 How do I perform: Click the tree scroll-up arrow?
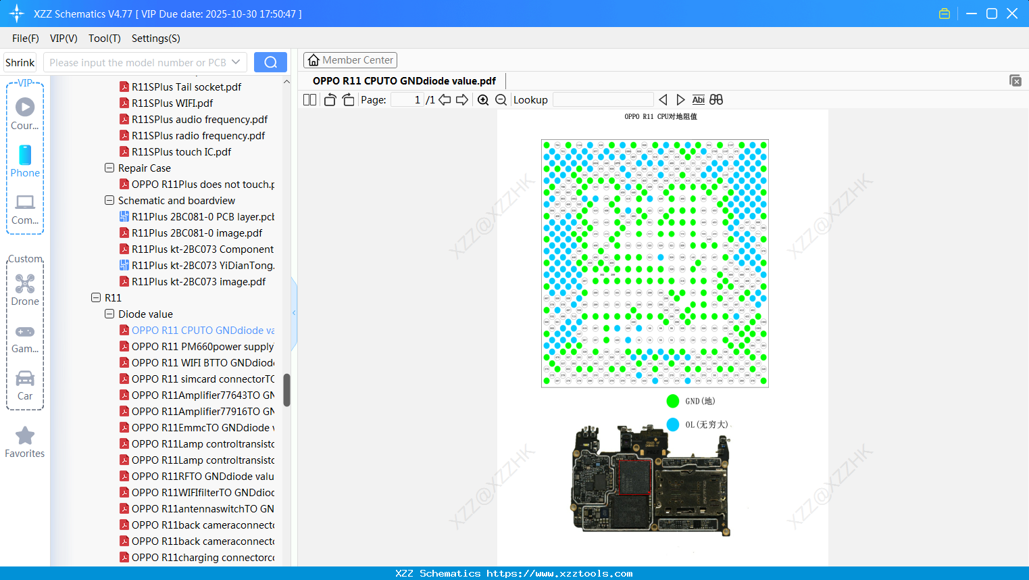(x=286, y=82)
